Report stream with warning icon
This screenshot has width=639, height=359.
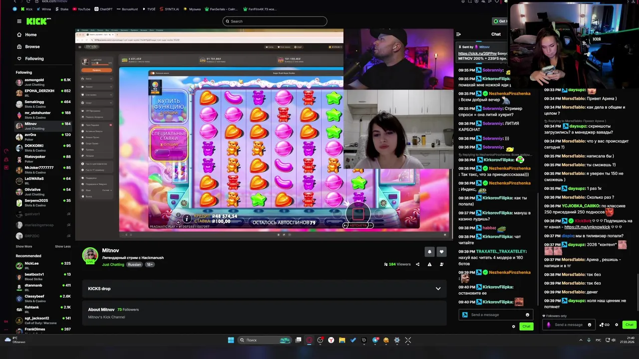[429, 264]
